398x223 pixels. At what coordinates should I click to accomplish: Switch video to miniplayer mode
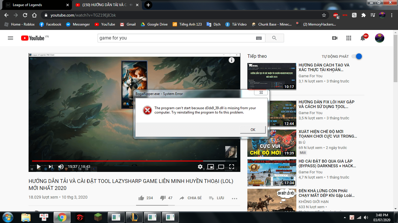point(210,167)
